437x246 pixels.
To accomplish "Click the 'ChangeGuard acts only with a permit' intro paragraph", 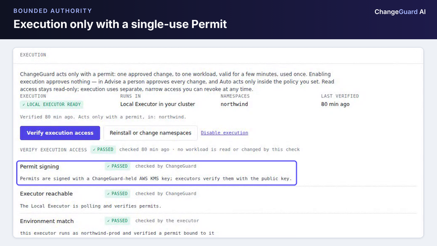I will (x=177, y=82).
